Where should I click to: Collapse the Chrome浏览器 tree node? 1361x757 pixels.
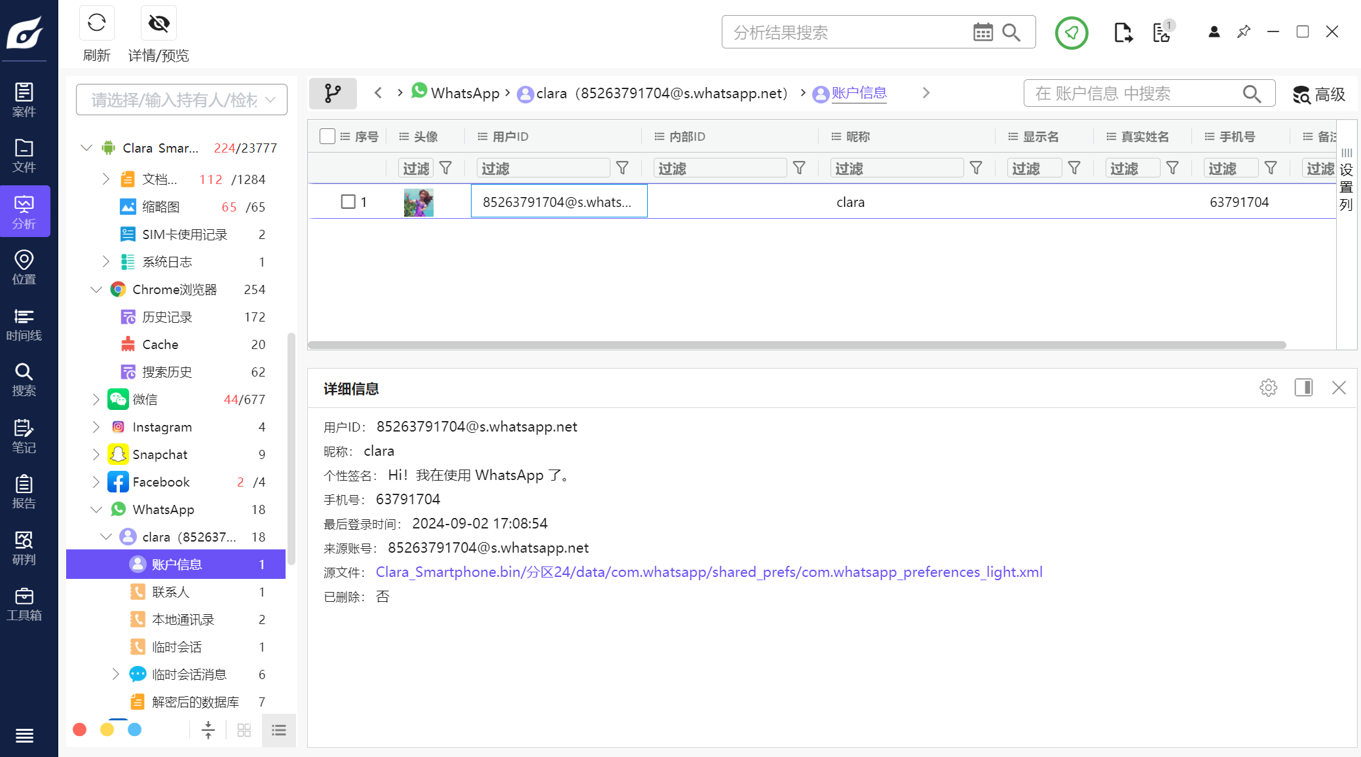pos(96,289)
